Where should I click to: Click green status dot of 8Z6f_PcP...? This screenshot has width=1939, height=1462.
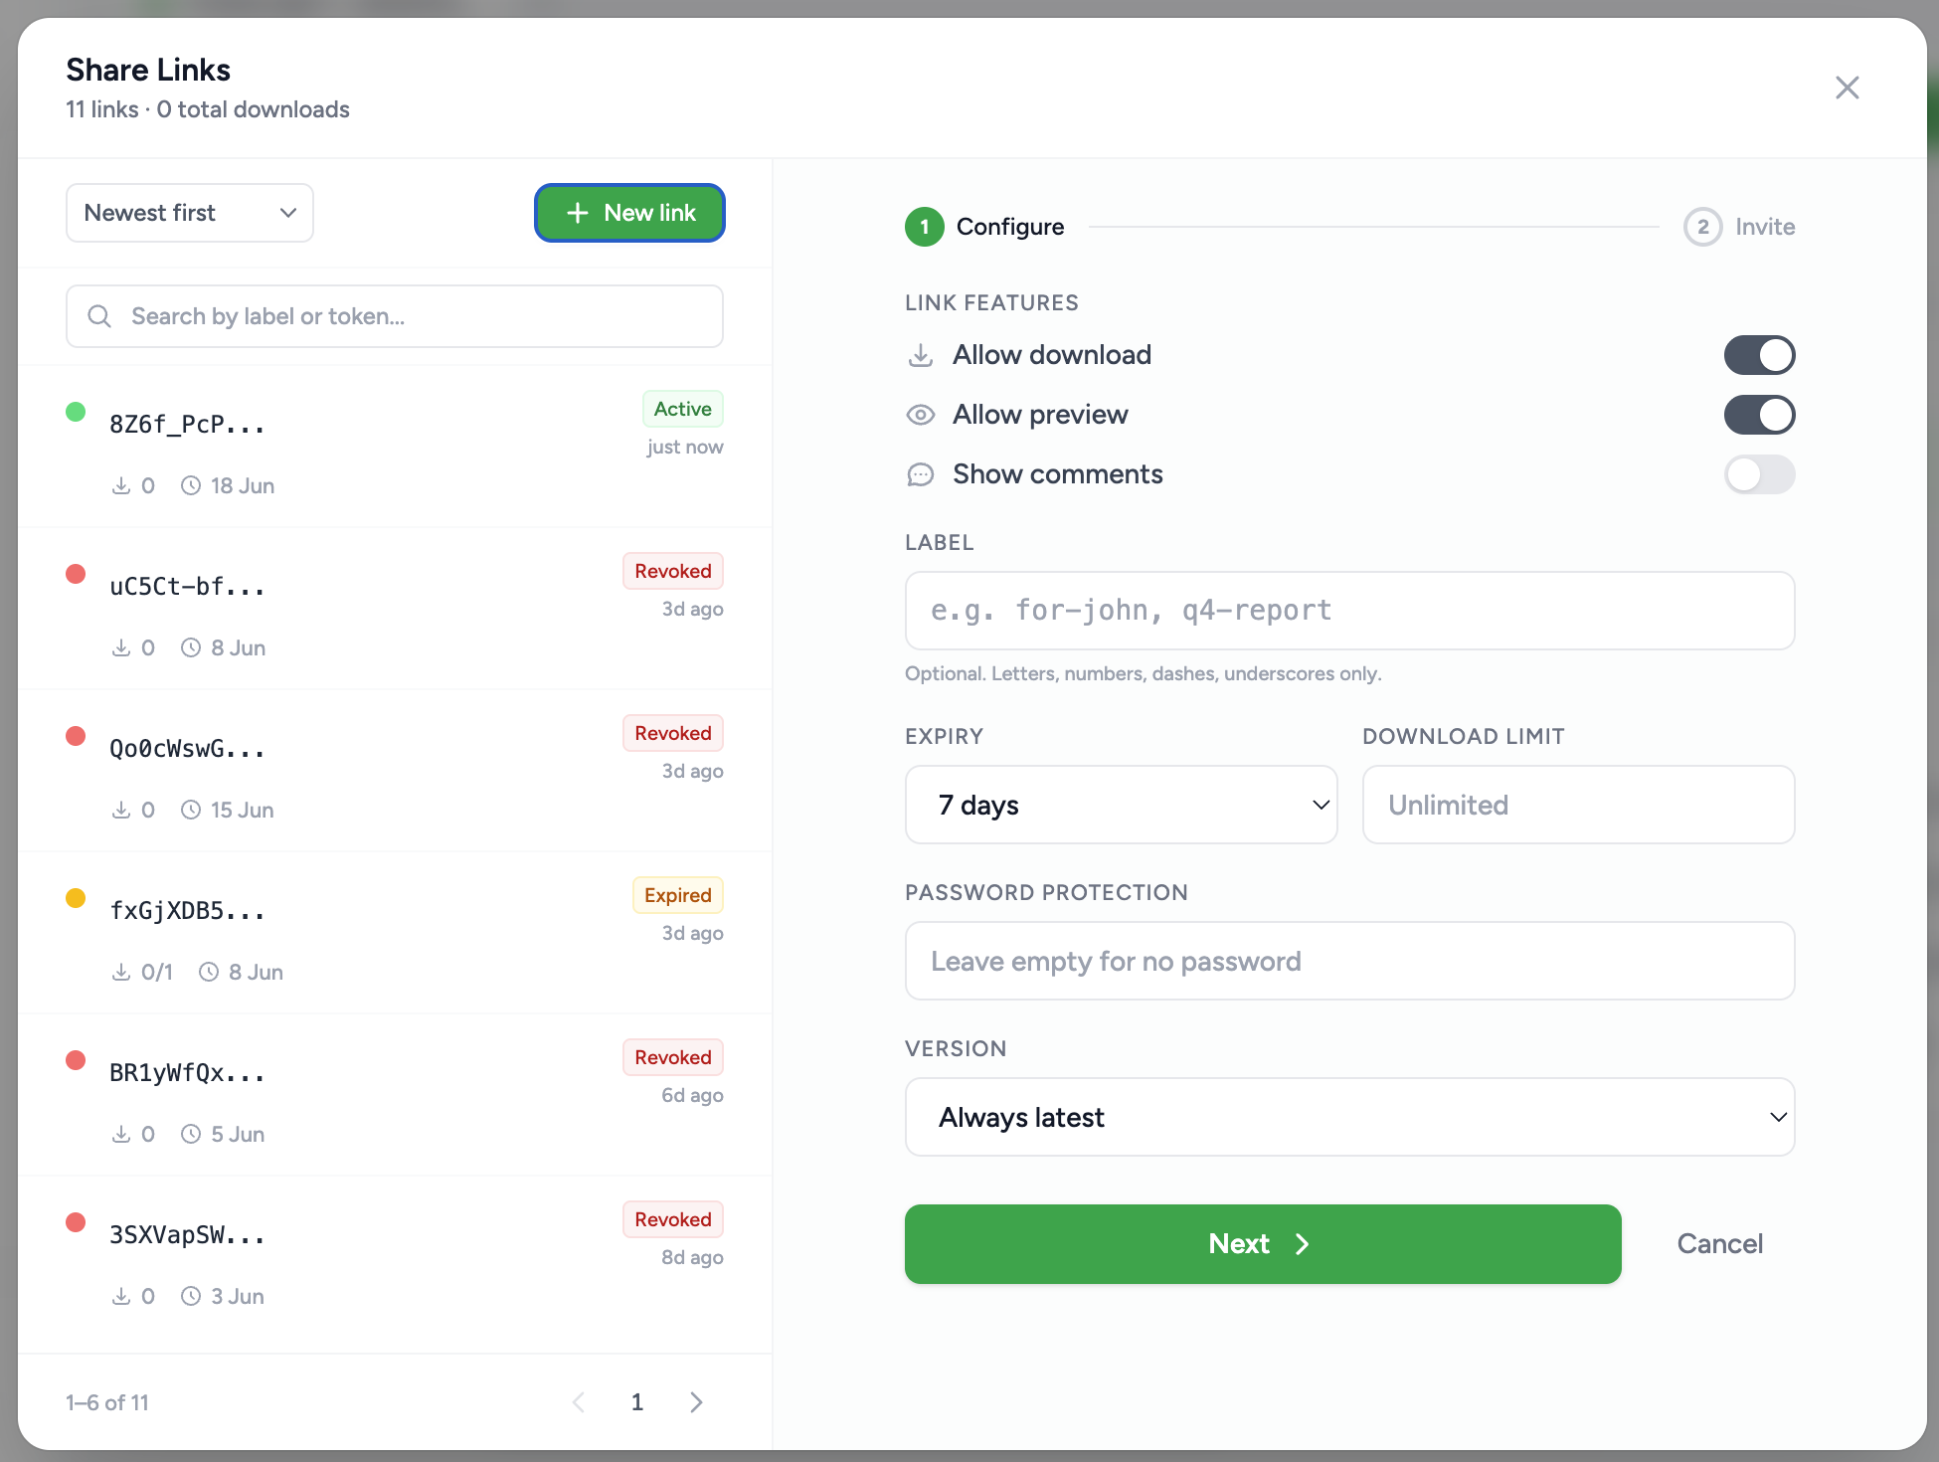(x=76, y=412)
